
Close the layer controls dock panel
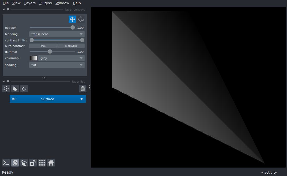[4, 9]
